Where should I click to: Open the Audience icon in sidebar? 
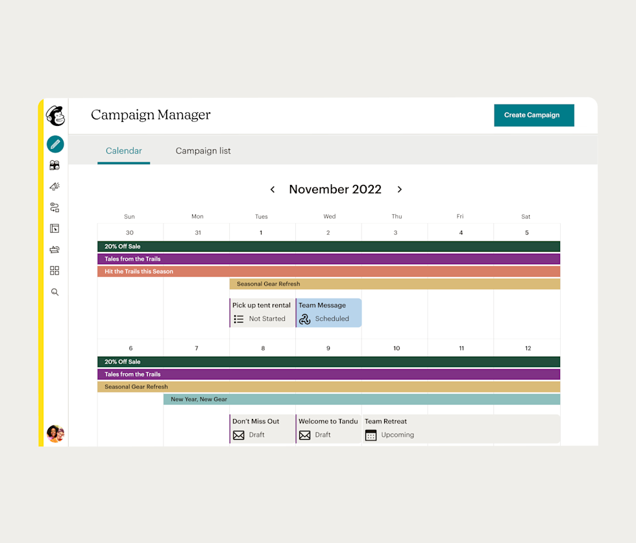pos(55,165)
